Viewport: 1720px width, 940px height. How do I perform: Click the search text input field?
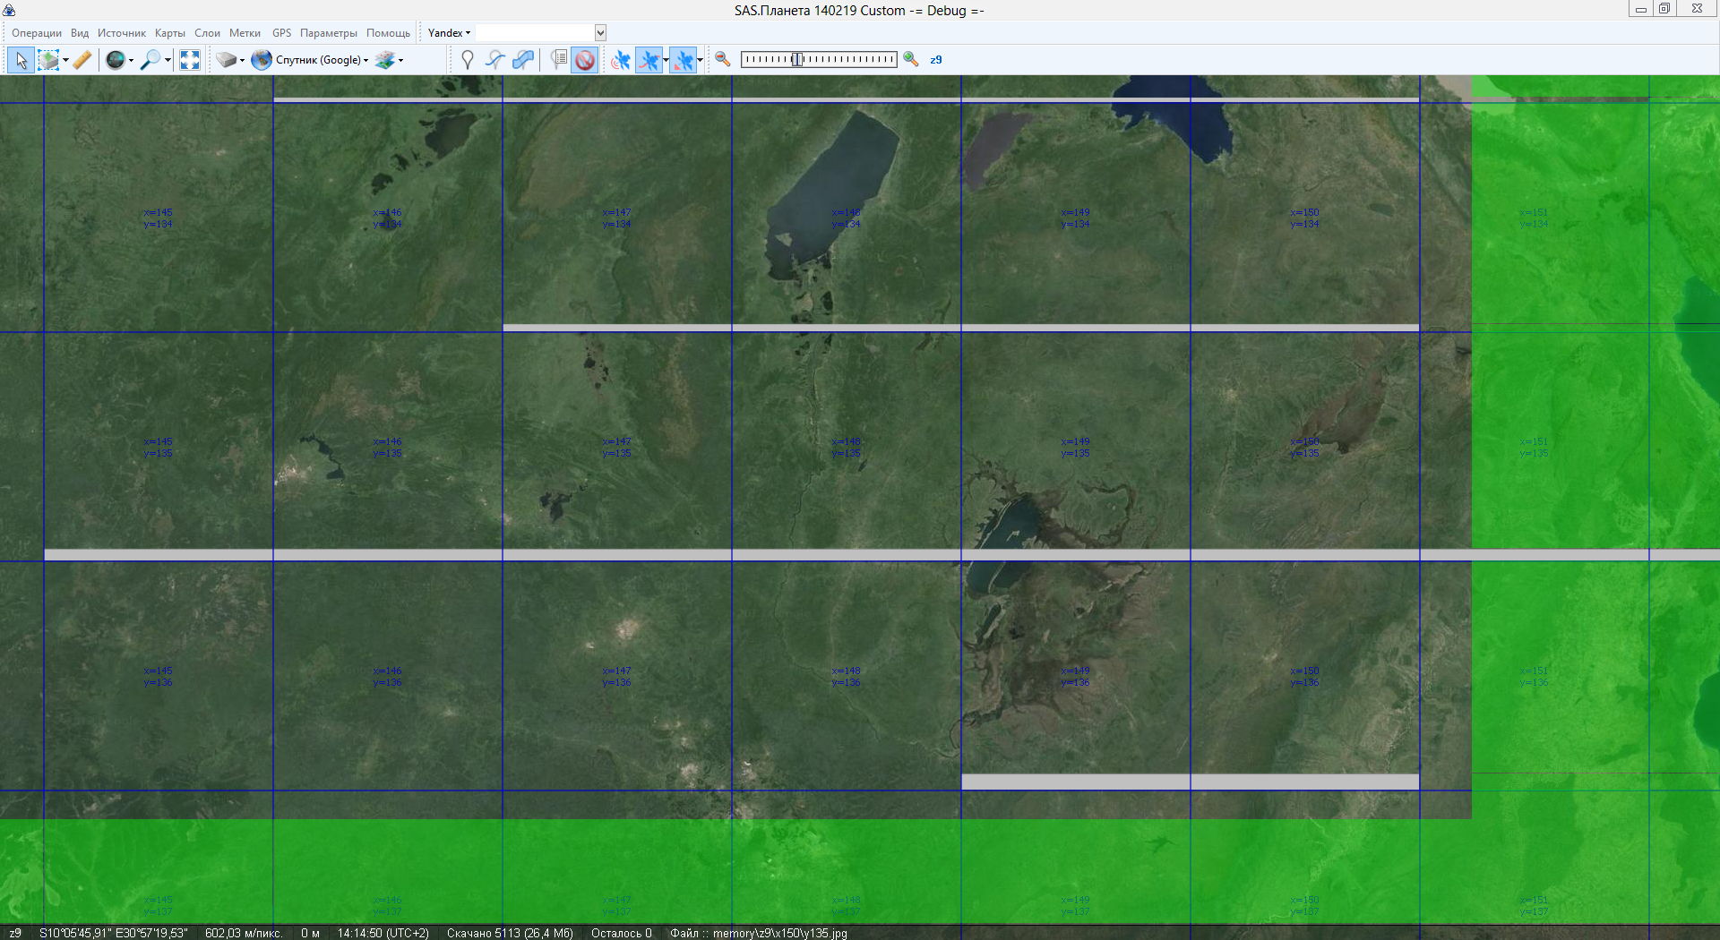pyautogui.click(x=535, y=33)
